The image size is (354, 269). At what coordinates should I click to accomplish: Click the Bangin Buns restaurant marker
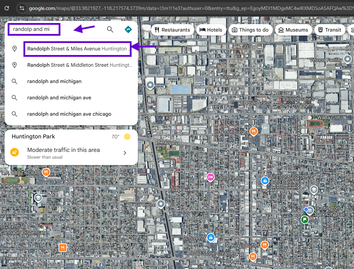tap(62, 248)
